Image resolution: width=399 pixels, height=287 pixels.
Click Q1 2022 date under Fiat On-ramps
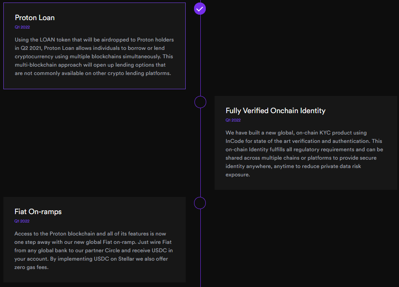(22, 221)
